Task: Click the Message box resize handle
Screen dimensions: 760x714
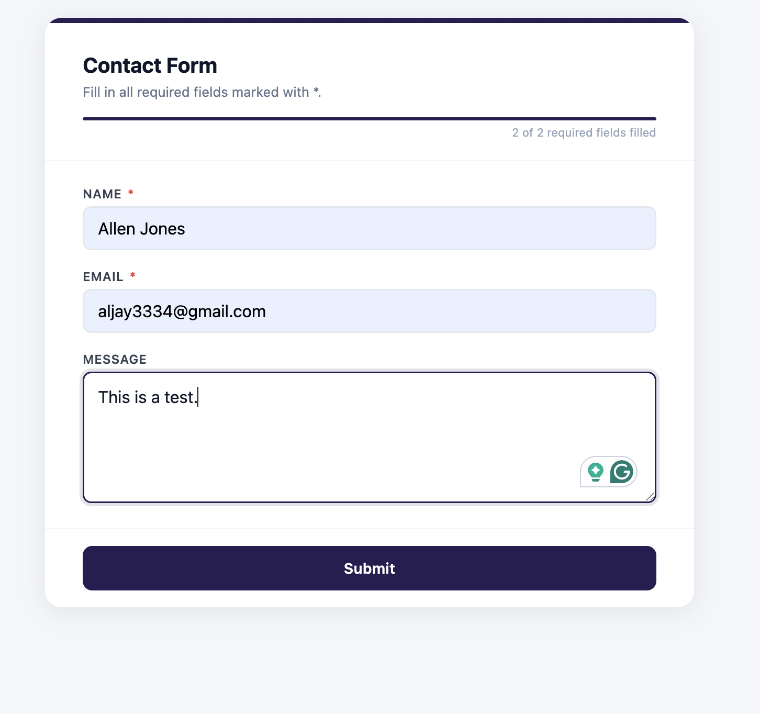Action: pos(650,497)
